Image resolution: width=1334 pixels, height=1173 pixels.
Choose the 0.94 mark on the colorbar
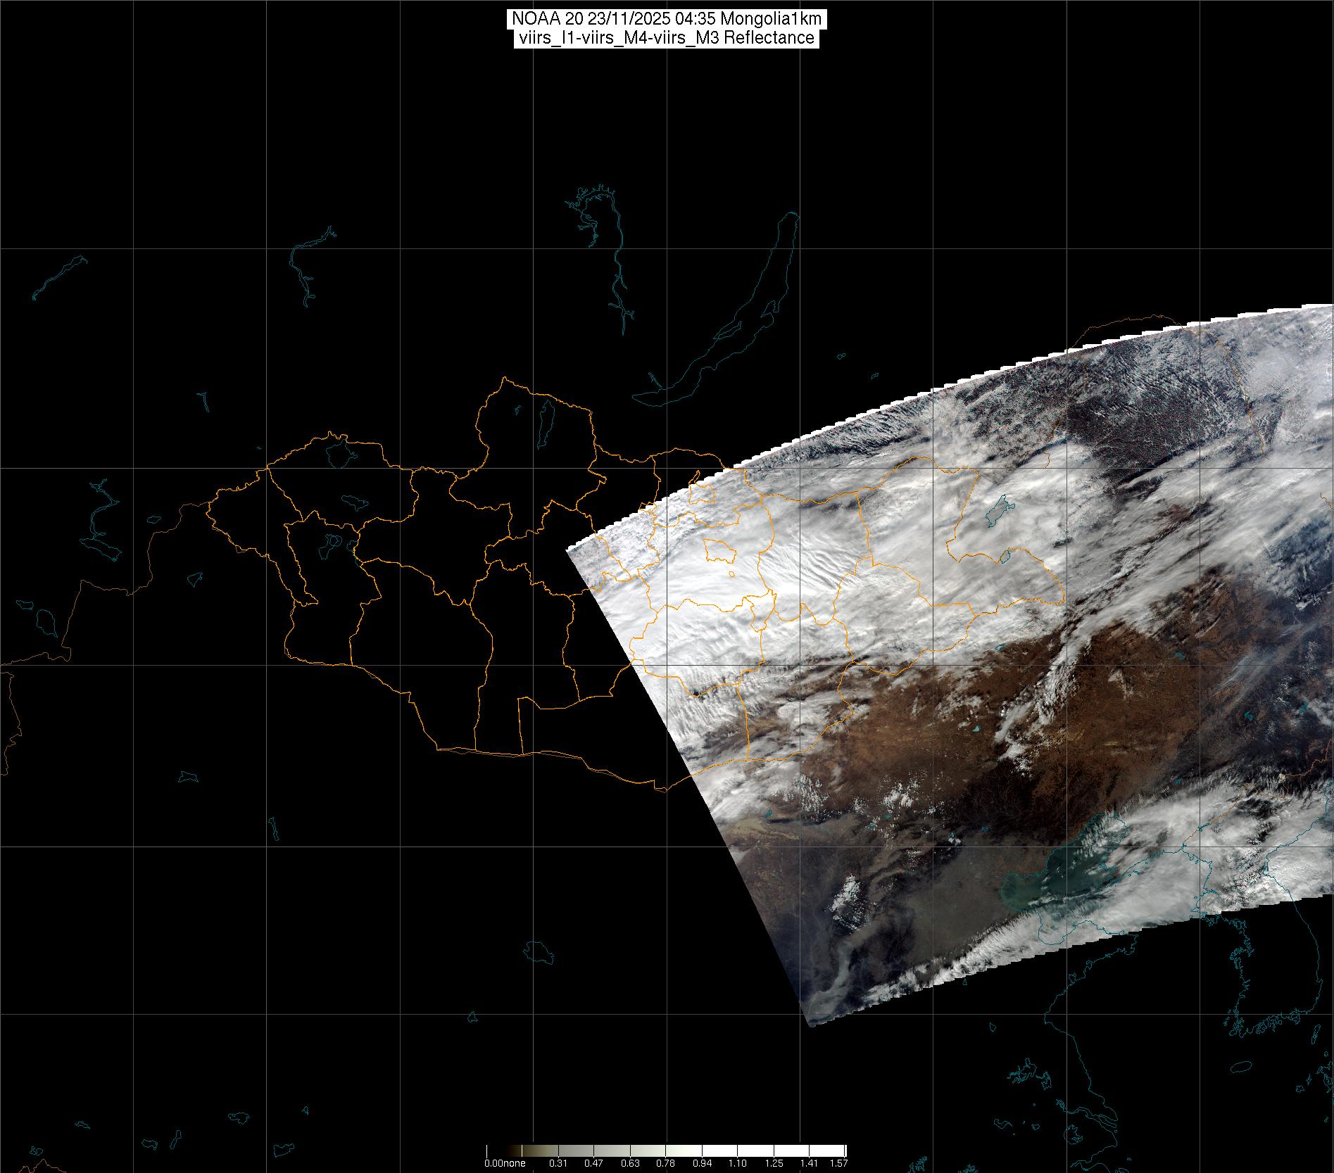[701, 1163]
